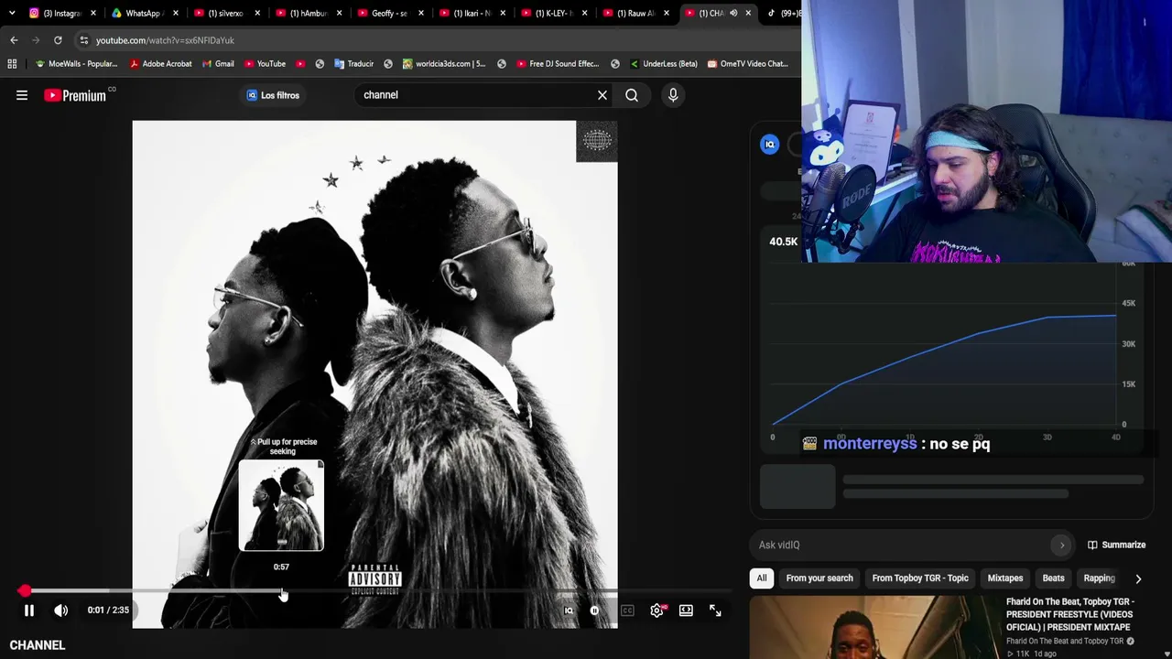This screenshot has width=1172, height=659.
Task: Open the President Freestyle video thumbnail
Action: click(874, 628)
